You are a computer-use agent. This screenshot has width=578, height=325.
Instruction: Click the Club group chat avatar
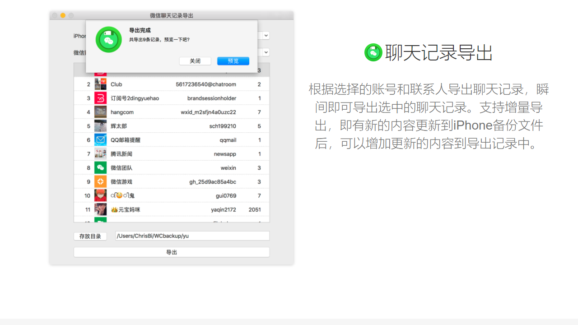[100, 84]
